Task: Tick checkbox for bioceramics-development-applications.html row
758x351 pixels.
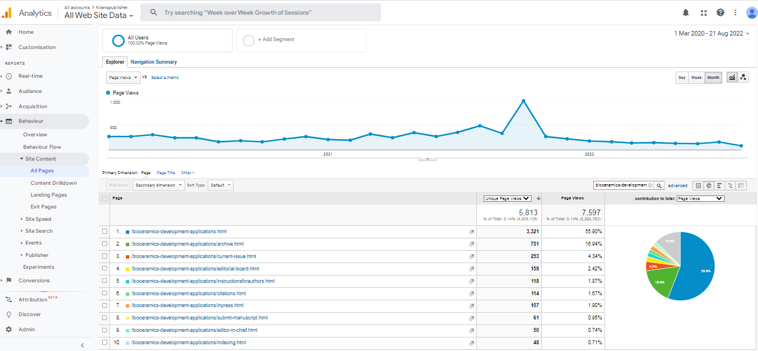Action: [x=104, y=232]
